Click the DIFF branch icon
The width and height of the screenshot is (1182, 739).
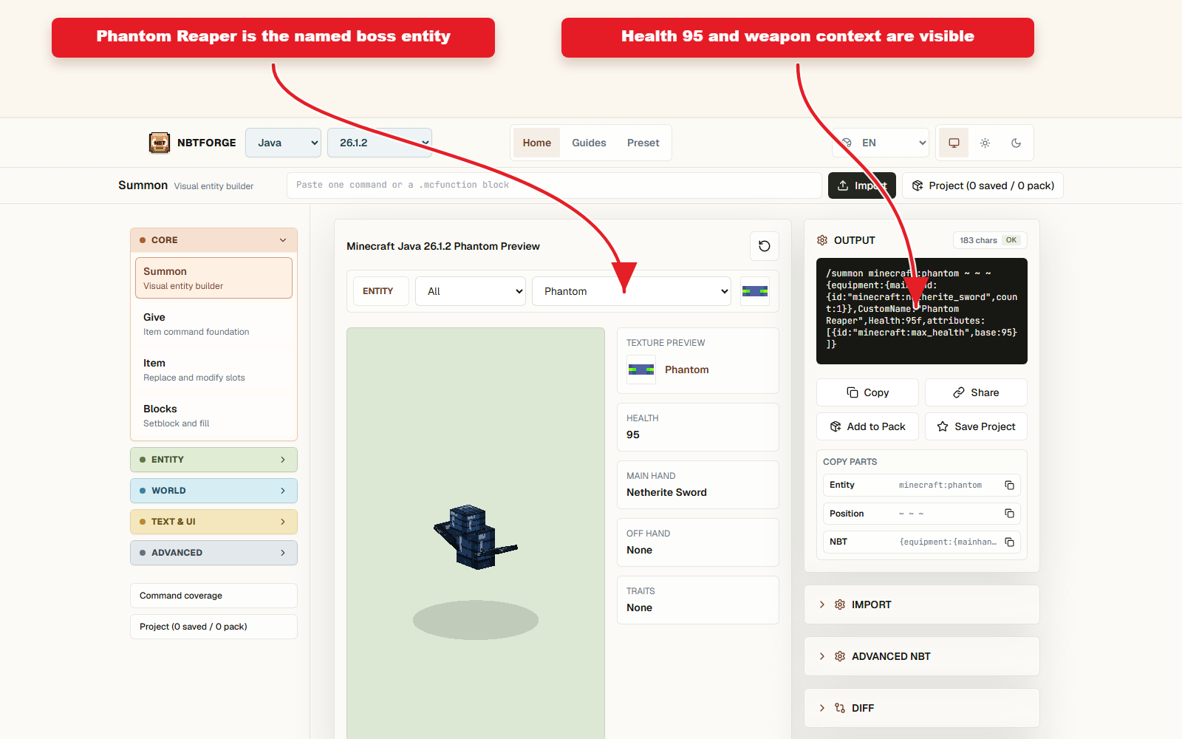pos(840,708)
